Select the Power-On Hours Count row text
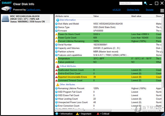Image resolution: width=165 pixels, height=116 pixels. click(x=69, y=34)
